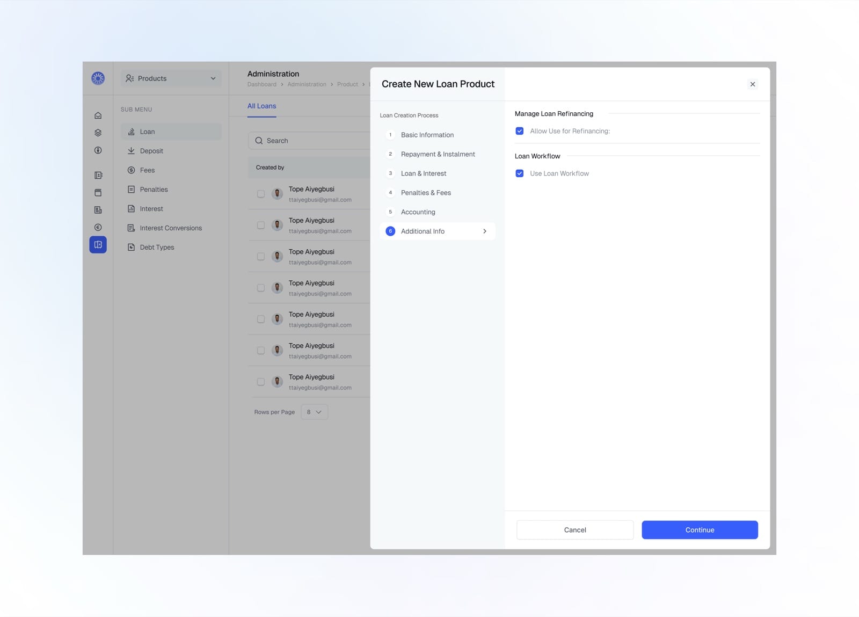
Task: Click the highlighted blue panel icon in rail
Action: tap(98, 245)
